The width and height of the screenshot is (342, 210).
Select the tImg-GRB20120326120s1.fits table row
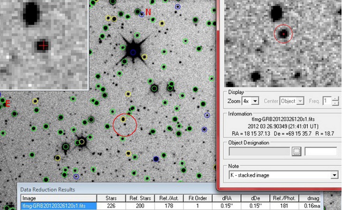tap(170, 206)
